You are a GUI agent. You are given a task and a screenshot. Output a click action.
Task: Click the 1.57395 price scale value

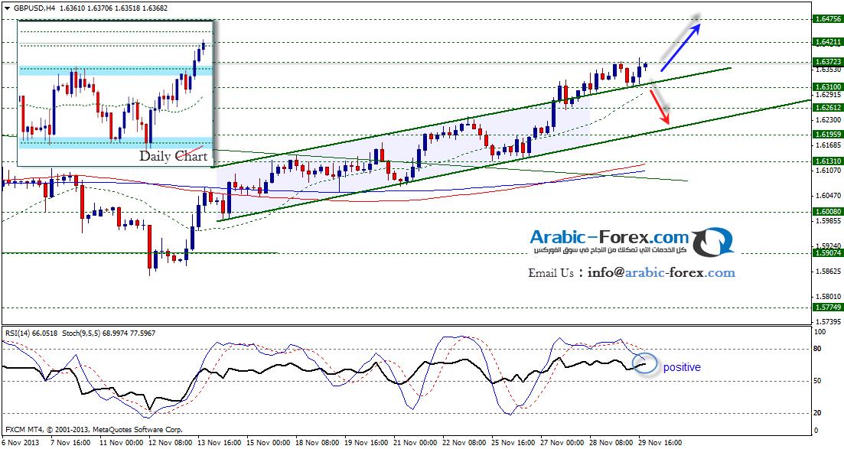click(828, 321)
